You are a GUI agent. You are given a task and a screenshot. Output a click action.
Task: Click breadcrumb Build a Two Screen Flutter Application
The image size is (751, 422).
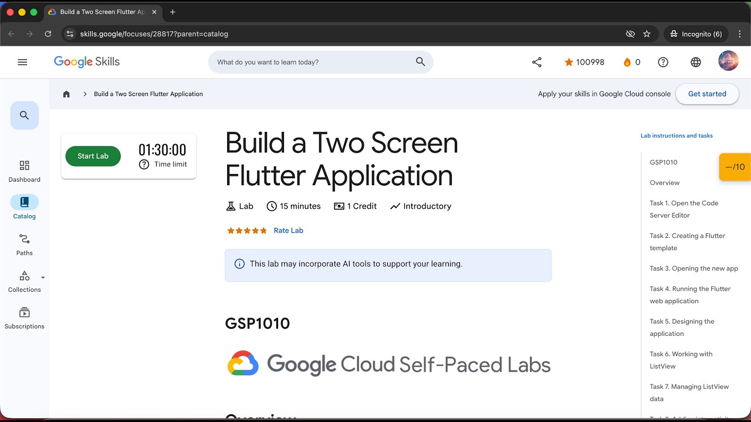tap(148, 94)
